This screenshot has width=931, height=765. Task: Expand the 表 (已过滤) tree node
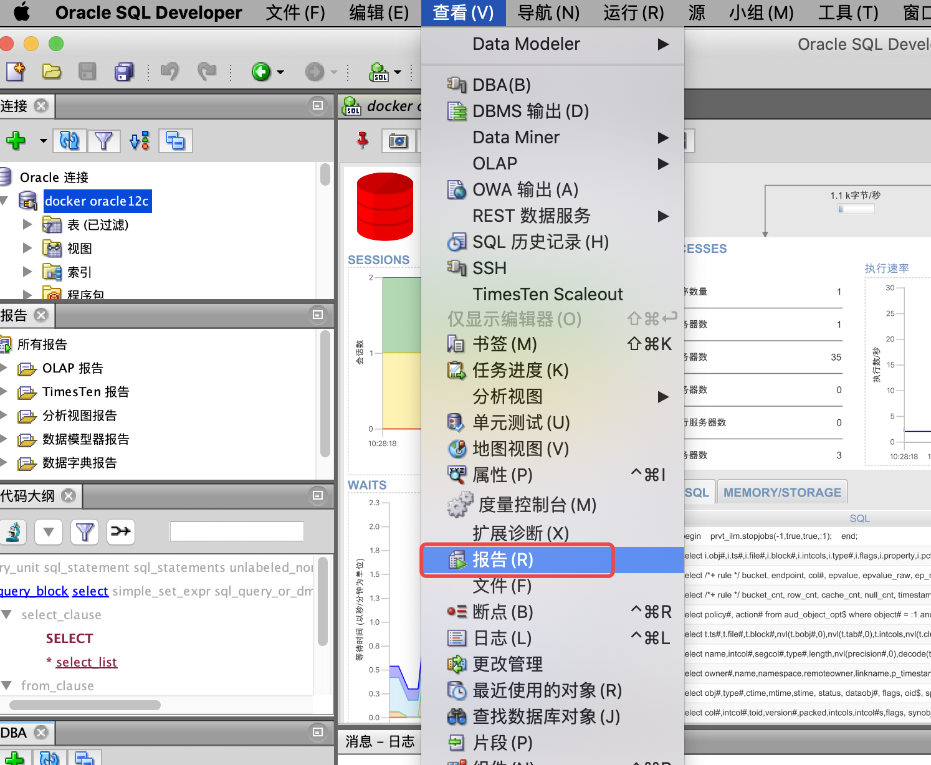coord(27,224)
